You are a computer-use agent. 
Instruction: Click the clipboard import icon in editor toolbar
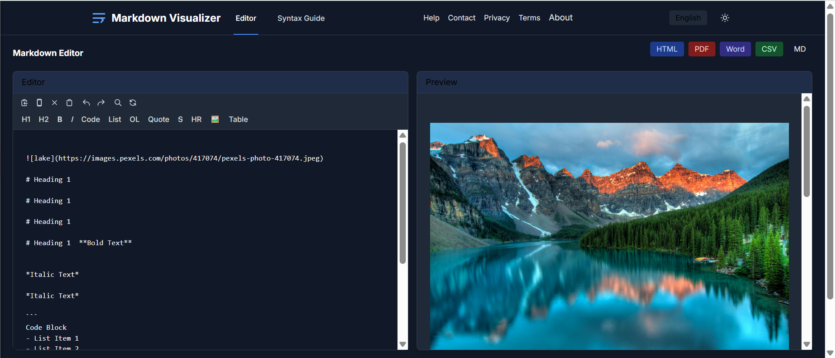coord(24,103)
